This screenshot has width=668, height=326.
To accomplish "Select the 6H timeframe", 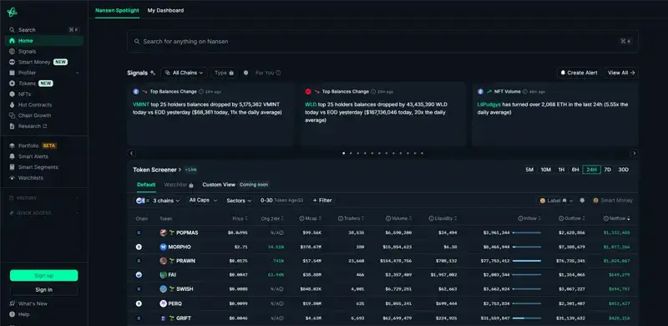I will click(x=575, y=170).
